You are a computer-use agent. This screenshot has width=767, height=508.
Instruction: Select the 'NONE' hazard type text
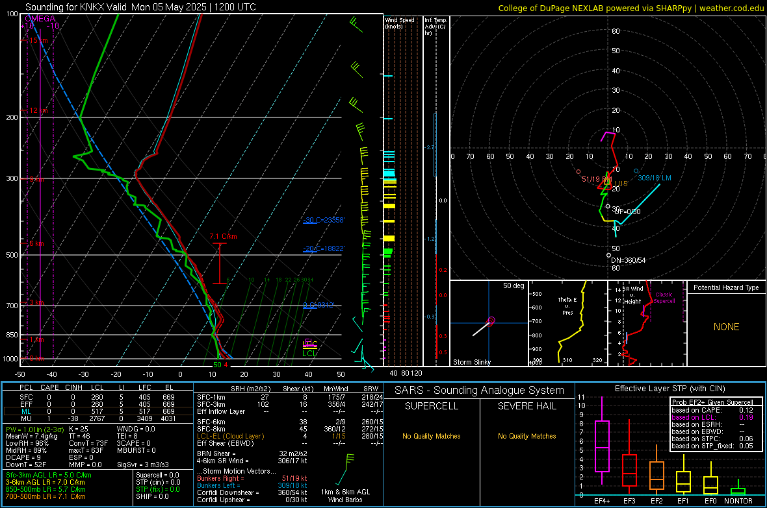[726, 327]
